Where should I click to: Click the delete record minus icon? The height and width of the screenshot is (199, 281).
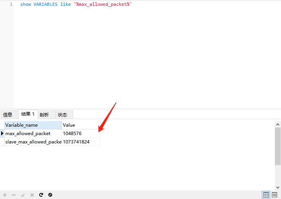click(14, 195)
